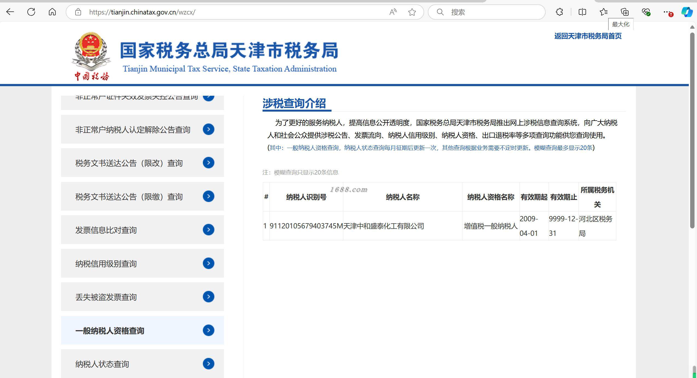Open the Read aloud icon
Image resolution: width=697 pixels, height=378 pixels.
(393, 12)
